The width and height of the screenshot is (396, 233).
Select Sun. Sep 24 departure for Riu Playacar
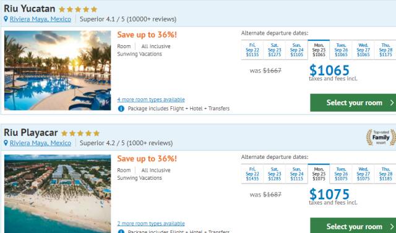point(297,174)
